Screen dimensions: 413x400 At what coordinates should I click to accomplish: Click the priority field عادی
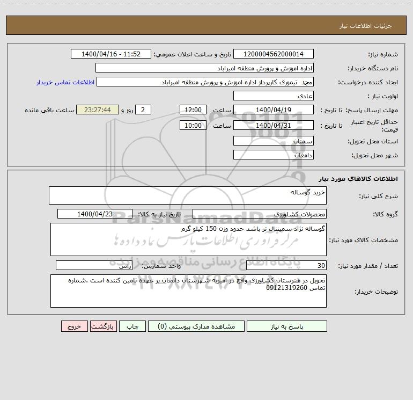(x=274, y=96)
